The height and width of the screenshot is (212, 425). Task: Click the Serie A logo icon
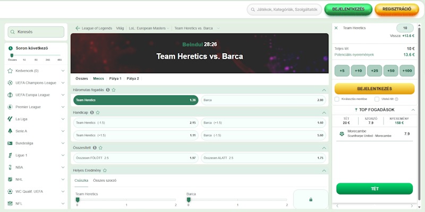tap(10, 131)
